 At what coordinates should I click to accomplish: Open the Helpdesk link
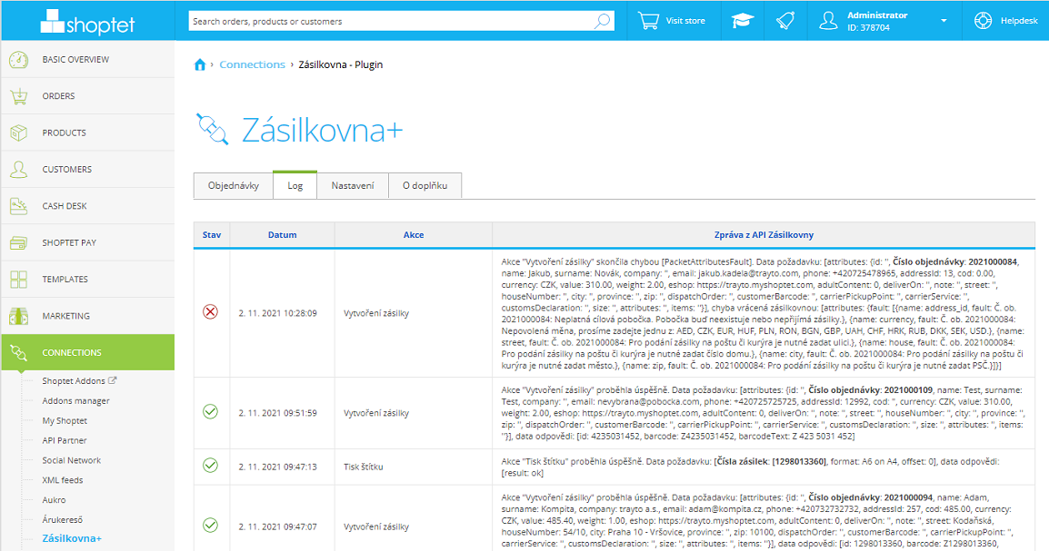(1019, 21)
